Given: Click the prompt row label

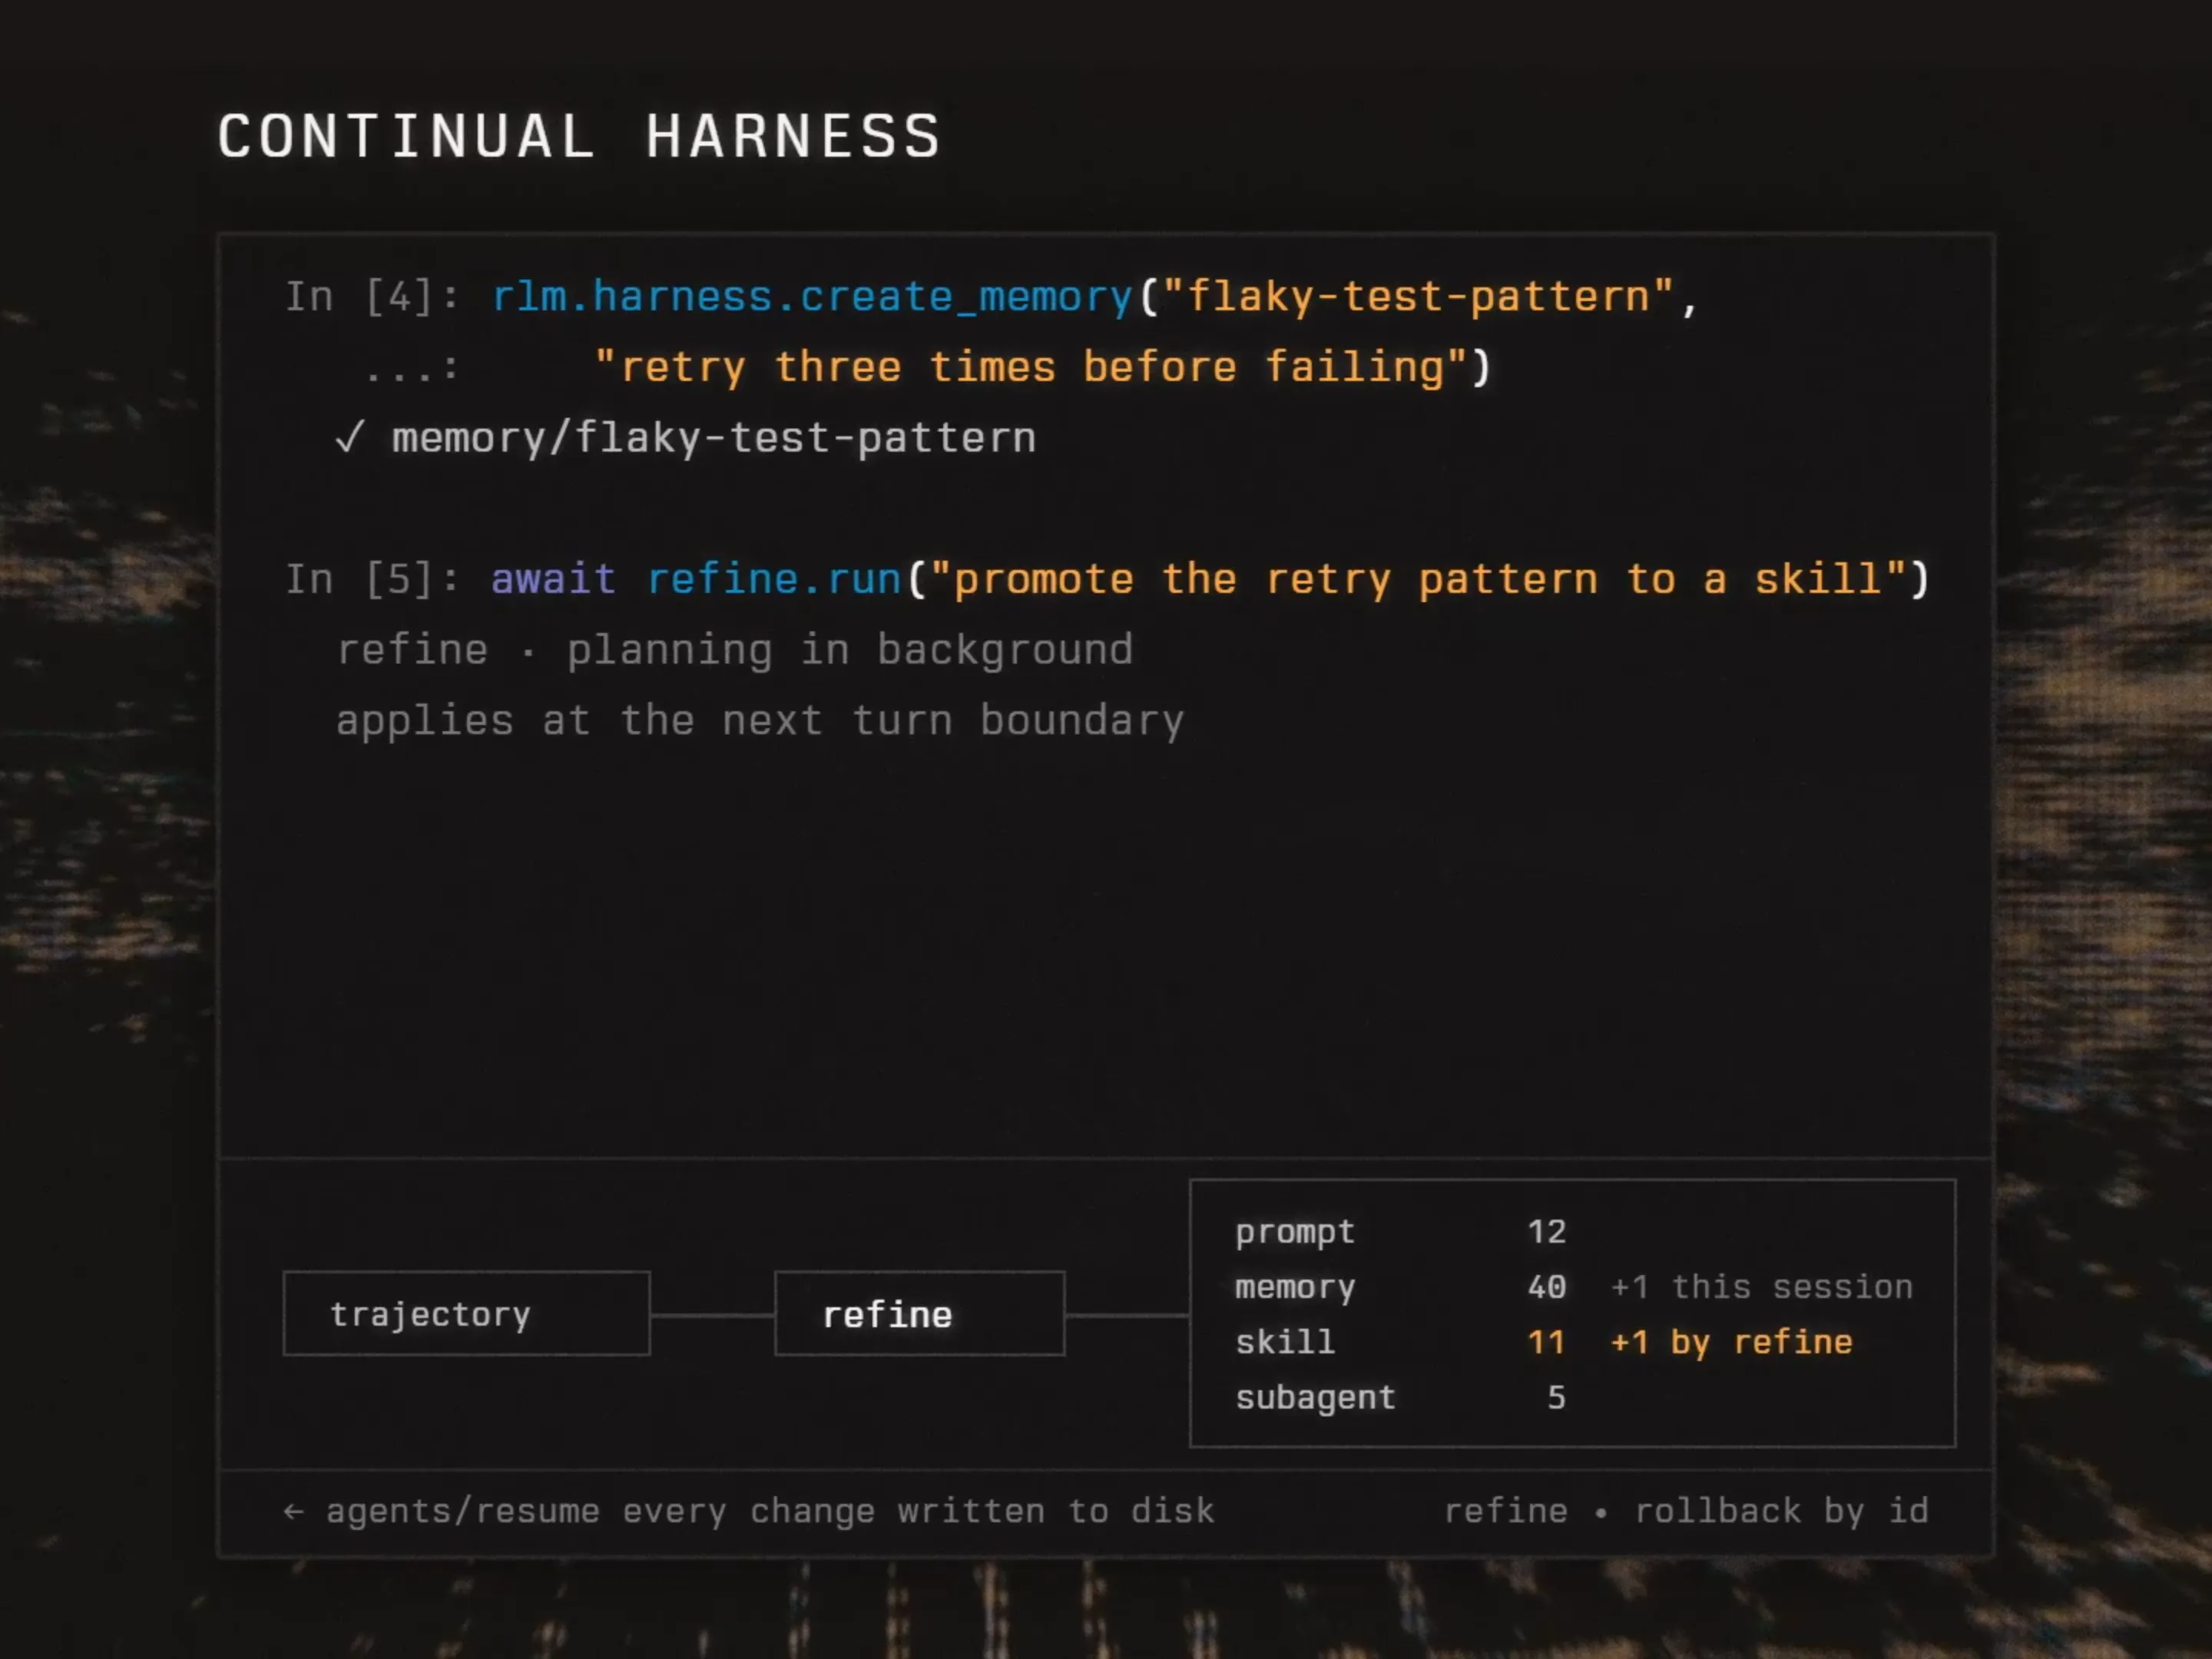Looking at the screenshot, I should pos(1295,1232).
